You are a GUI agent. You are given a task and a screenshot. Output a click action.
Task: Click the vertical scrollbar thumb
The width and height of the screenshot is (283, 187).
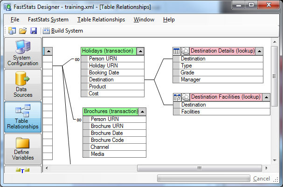[x=275, y=76]
